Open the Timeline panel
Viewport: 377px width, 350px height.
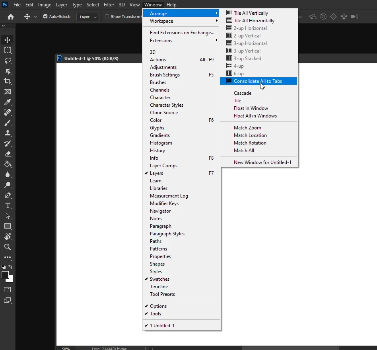[x=181, y=287]
